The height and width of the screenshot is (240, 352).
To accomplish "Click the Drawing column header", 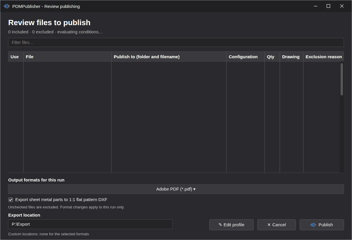I will point(292,56).
